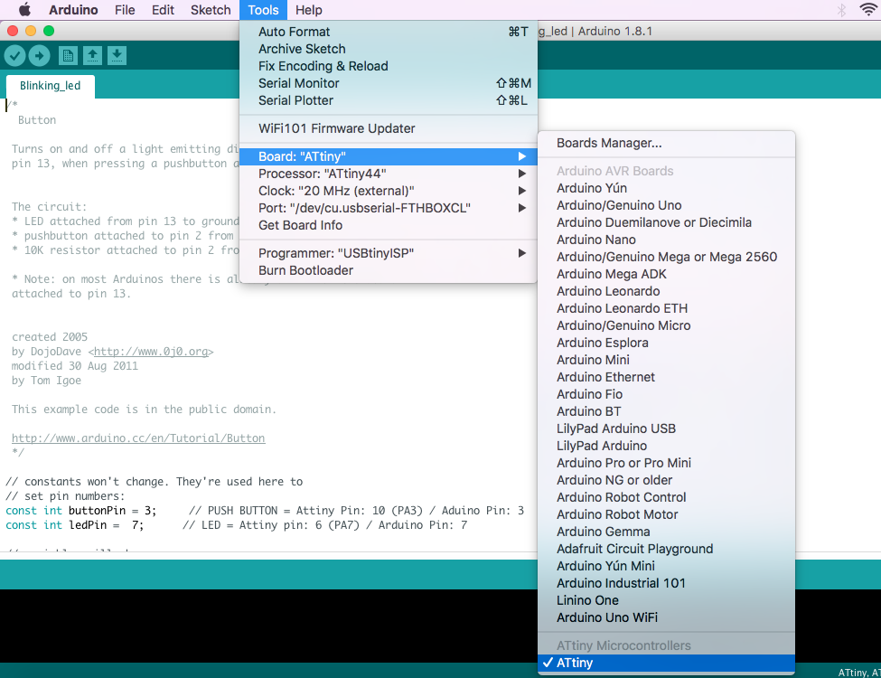Click the Bluetooth status icon

coord(841,10)
